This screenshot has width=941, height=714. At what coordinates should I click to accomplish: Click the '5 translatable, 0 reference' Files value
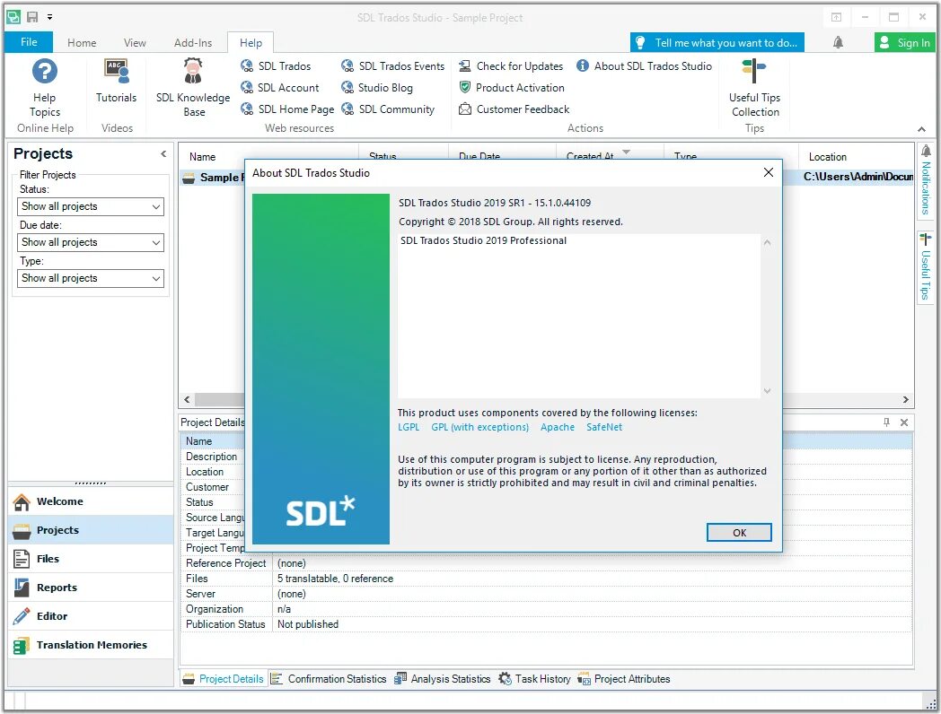pyautogui.click(x=335, y=579)
